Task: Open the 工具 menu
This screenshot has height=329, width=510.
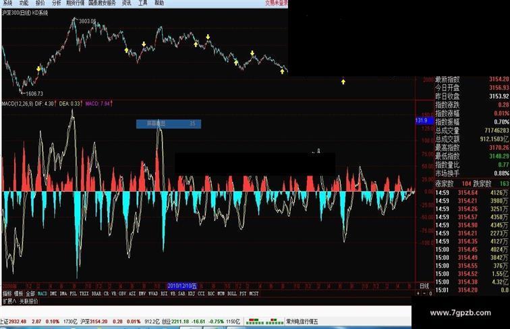Action: 142,3
